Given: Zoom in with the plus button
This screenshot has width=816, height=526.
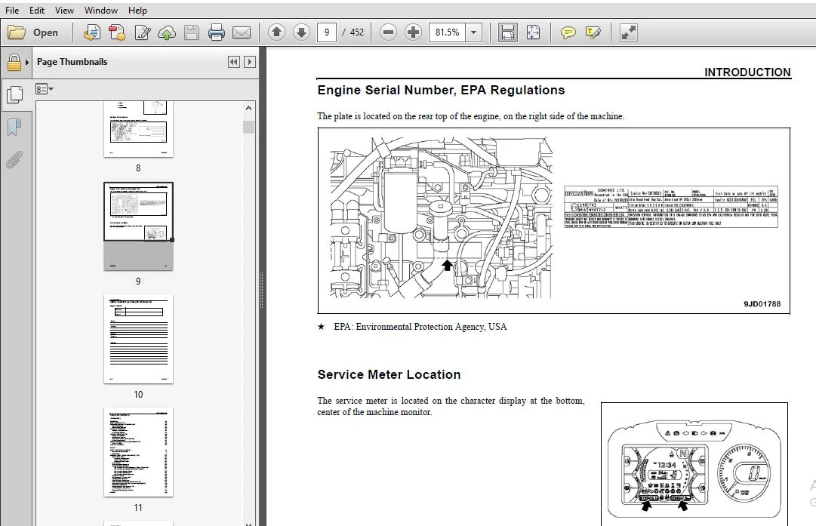Looking at the screenshot, I should point(413,32).
